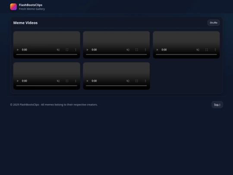Enter fullscreen on top-right video
Image resolution: width=233 pixels, height=175 pixels.
tap(207, 50)
